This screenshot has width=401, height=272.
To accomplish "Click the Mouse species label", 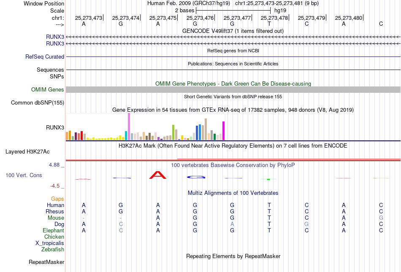I will pos(56,218).
